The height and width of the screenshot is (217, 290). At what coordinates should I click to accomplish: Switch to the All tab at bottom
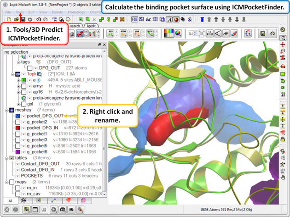click(10, 201)
